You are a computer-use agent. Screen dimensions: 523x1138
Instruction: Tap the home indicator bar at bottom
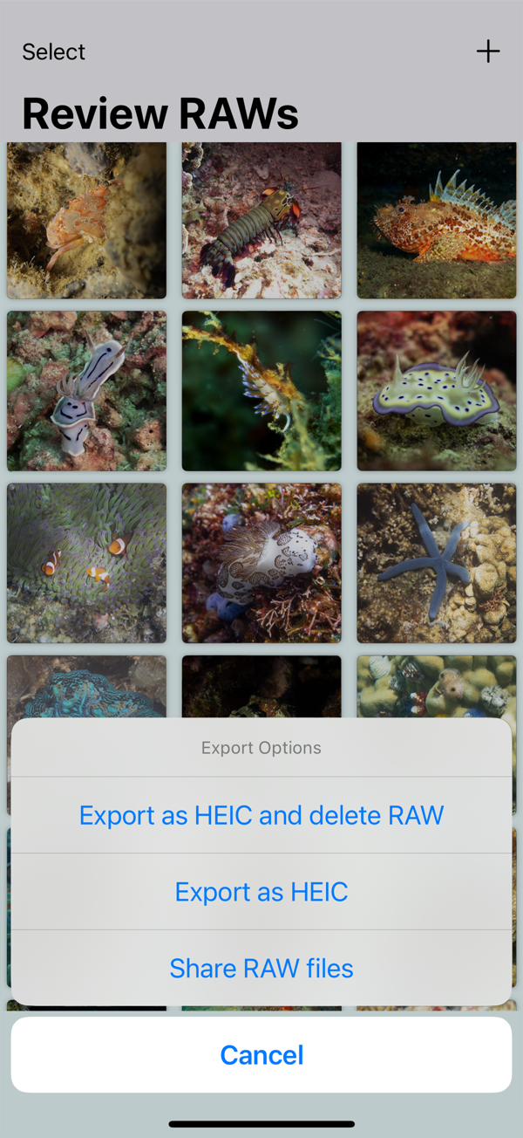(x=261, y=1124)
